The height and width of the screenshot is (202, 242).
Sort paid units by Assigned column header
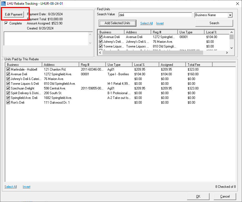click(x=172, y=65)
